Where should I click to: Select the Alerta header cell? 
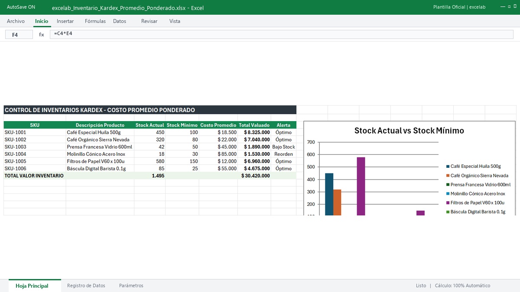coord(283,125)
